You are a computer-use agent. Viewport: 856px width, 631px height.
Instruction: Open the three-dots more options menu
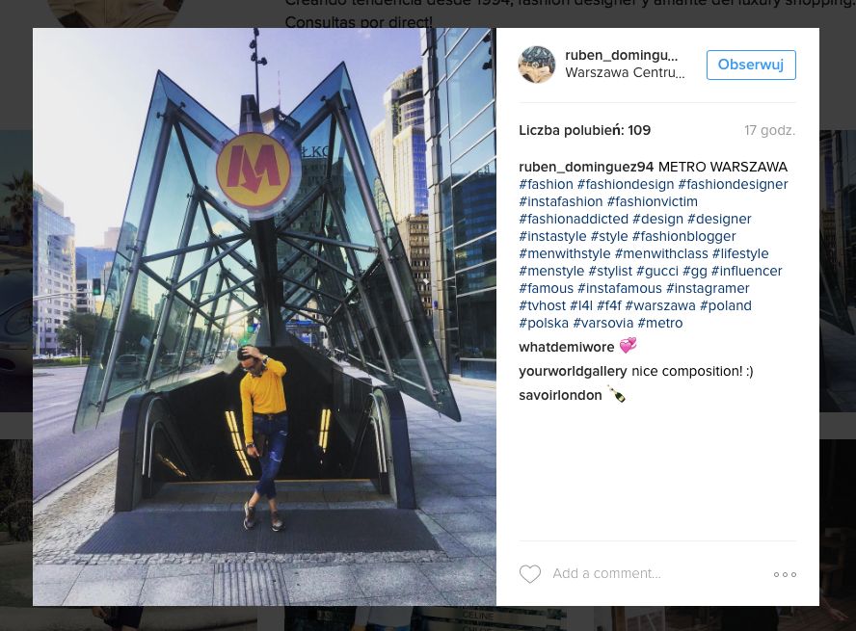[785, 574]
